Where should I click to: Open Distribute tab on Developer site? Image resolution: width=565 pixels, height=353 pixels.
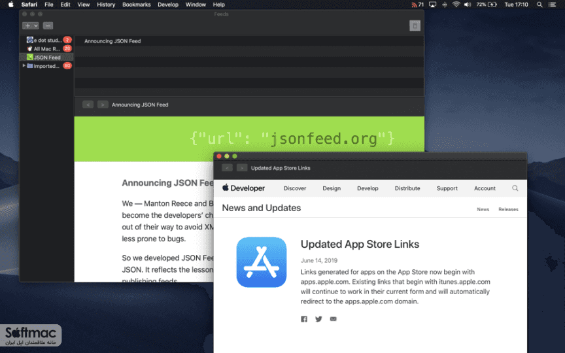pos(407,188)
